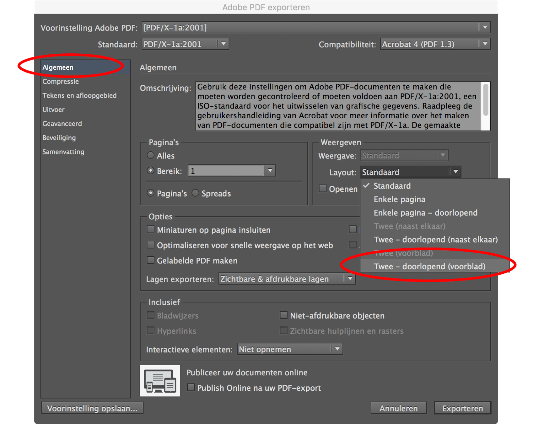Check Niet-afdrukbare objecten option
This screenshot has height=424, width=544.
point(284,315)
